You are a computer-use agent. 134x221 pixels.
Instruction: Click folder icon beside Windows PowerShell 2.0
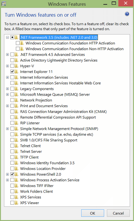(x=17, y=174)
